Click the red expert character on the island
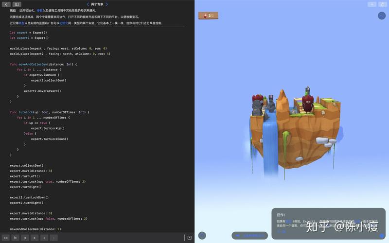The width and height of the screenshot is (389, 243). (x=308, y=104)
